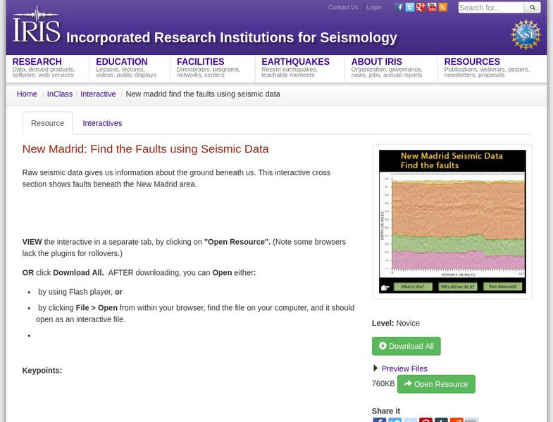Open the RSS feed icon

[x=442, y=7]
